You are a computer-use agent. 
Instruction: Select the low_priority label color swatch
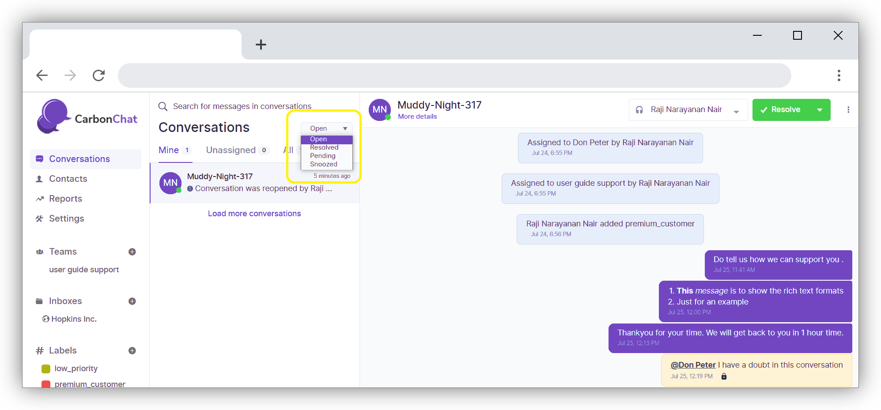coord(46,369)
